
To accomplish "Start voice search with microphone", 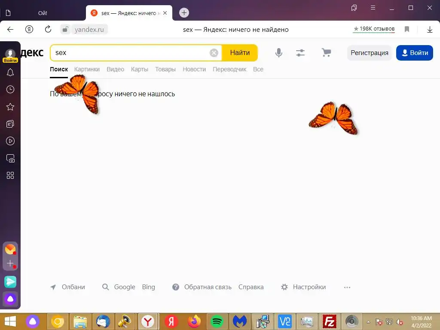I will 278,53.
